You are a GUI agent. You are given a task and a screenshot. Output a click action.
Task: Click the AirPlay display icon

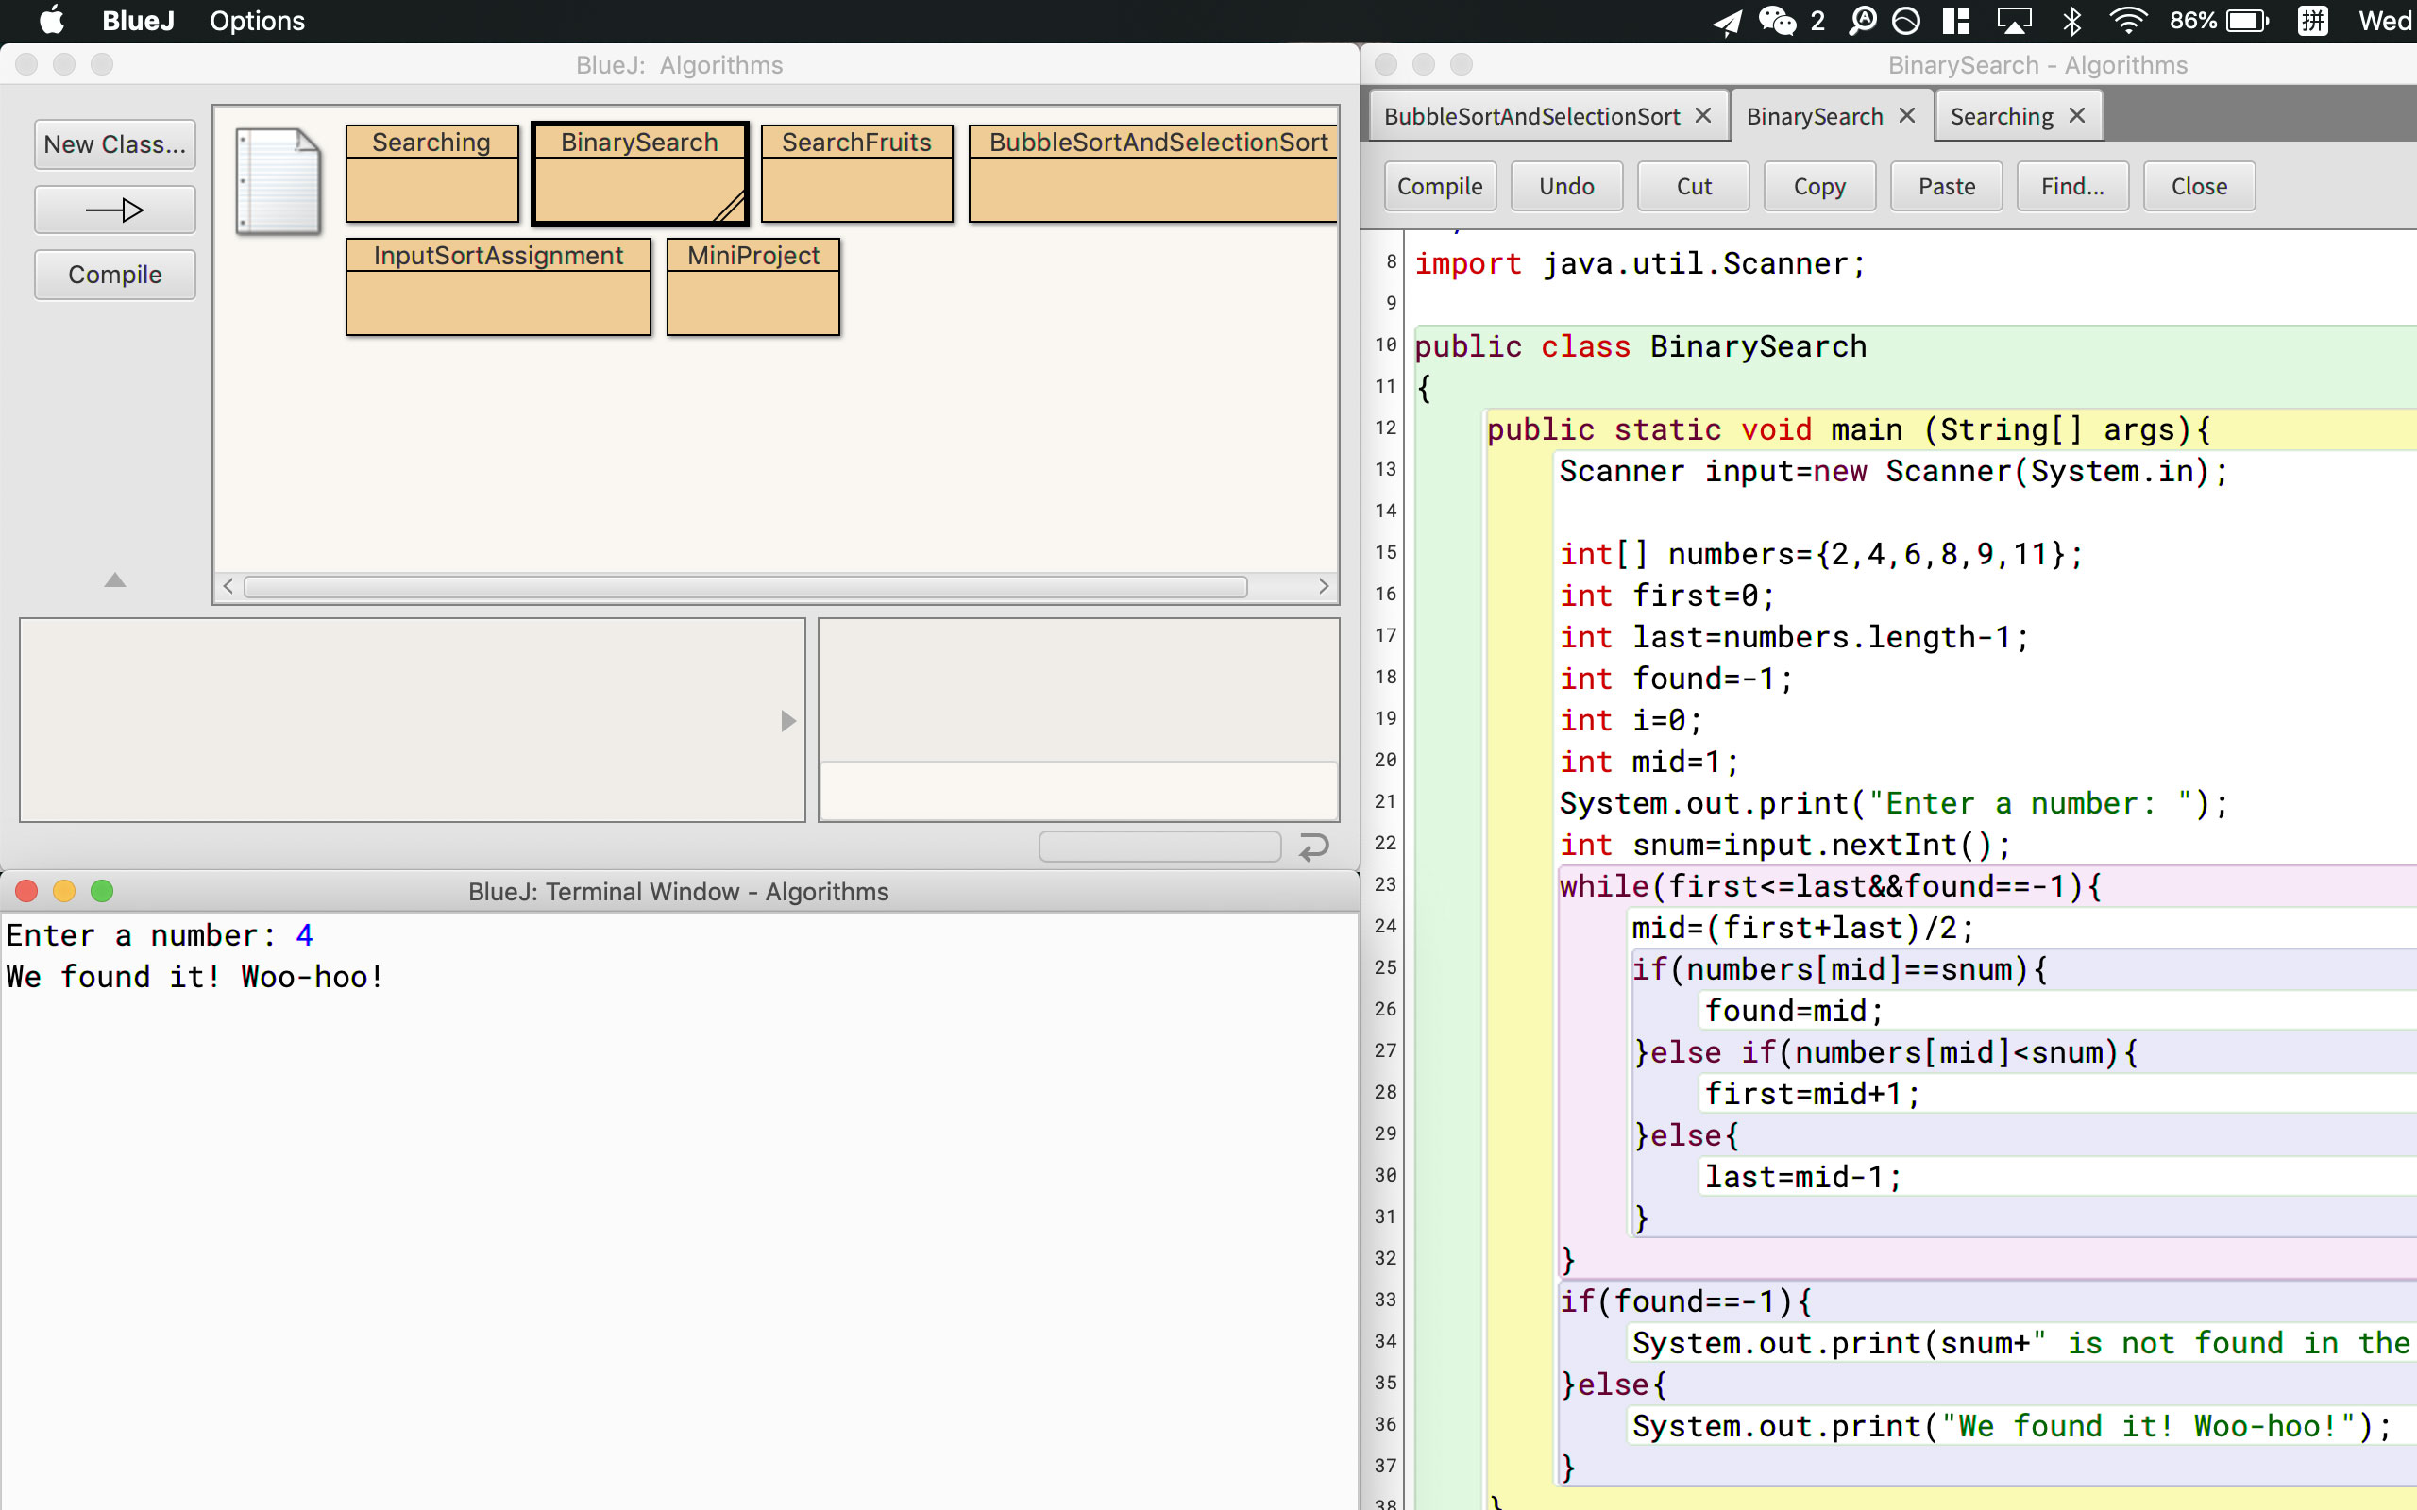pyautogui.click(x=2014, y=21)
